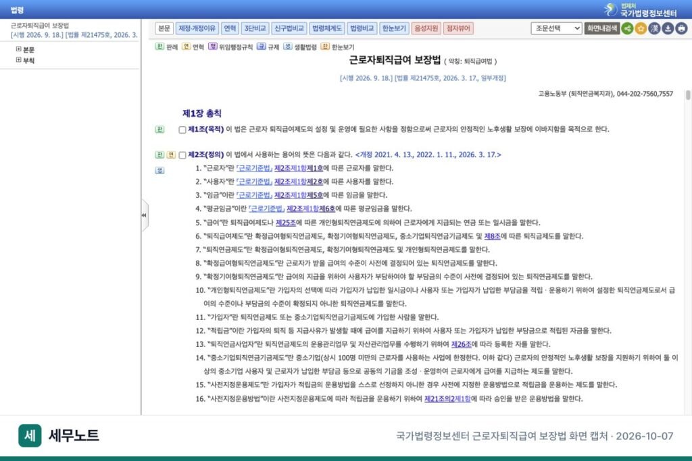
Task: Tick the checkbox for 제1조(목적)
Action: pyautogui.click(x=182, y=130)
